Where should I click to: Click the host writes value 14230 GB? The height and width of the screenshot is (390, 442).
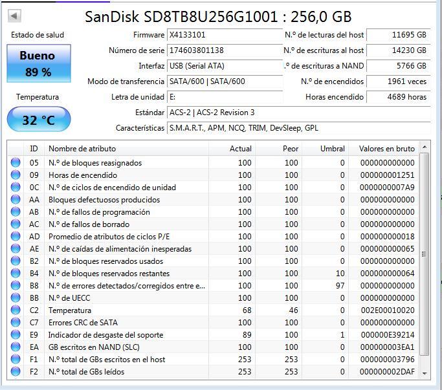[x=398, y=50]
